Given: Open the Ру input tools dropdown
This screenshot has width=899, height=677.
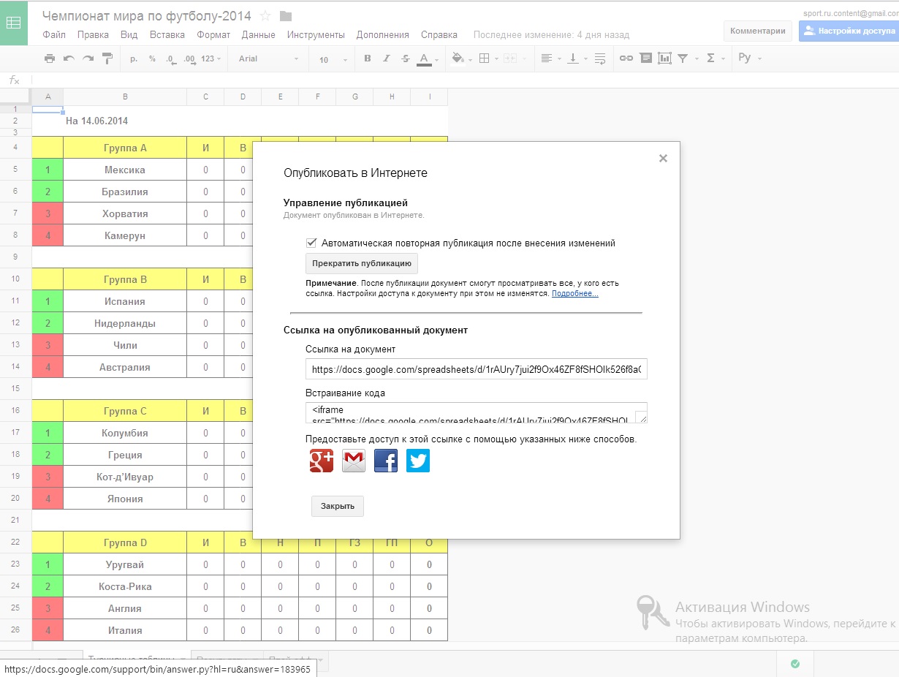Looking at the screenshot, I should point(749,58).
